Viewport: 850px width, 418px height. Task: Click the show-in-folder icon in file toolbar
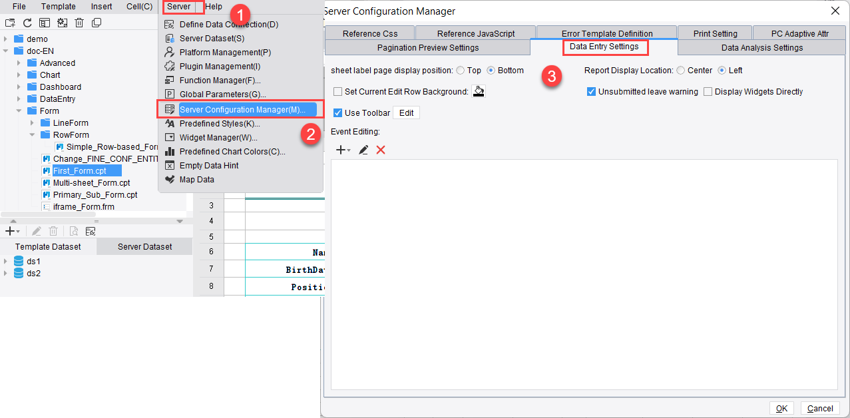pos(45,23)
